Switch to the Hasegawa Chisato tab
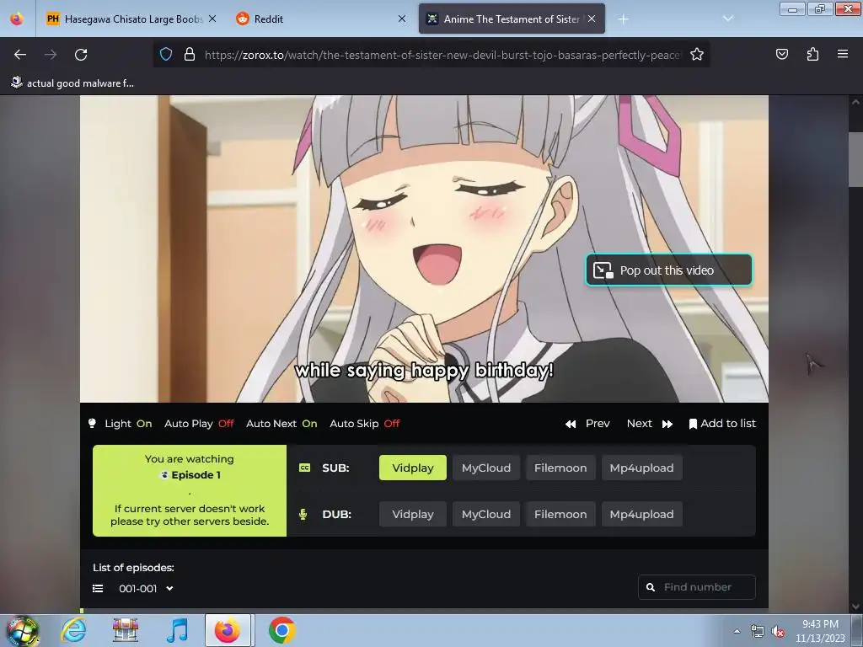Image resolution: width=863 pixels, height=647 pixels. [x=131, y=19]
